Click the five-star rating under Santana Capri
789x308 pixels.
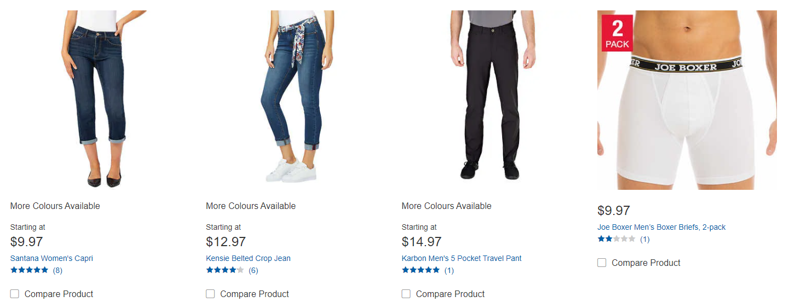29,270
